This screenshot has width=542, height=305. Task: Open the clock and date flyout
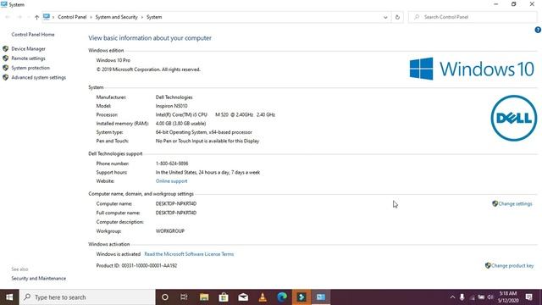508,297
